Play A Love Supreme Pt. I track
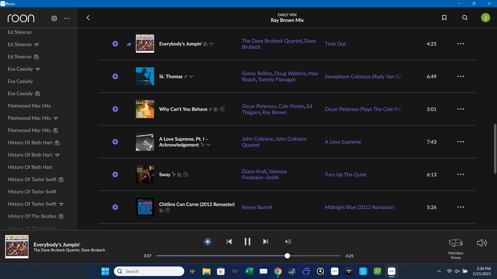The height and width of the screenshot is (279, 497). coord(115,142)
